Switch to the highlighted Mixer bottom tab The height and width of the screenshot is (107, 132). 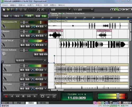pos(31,103)
